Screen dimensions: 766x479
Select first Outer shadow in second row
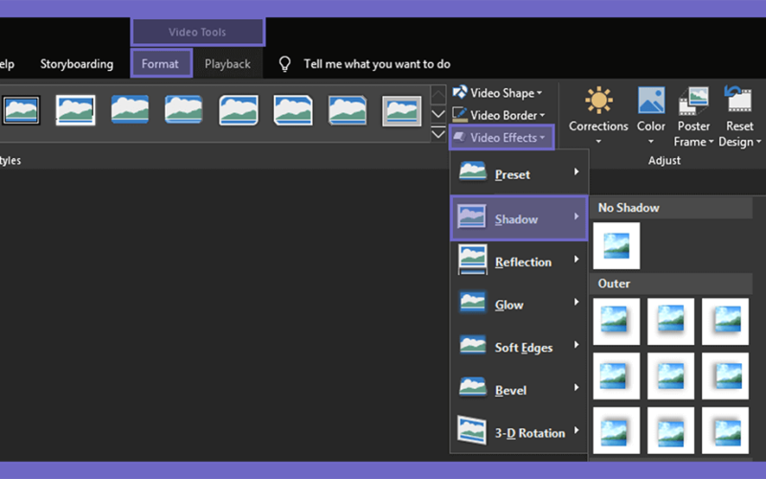tap(616, 376)
